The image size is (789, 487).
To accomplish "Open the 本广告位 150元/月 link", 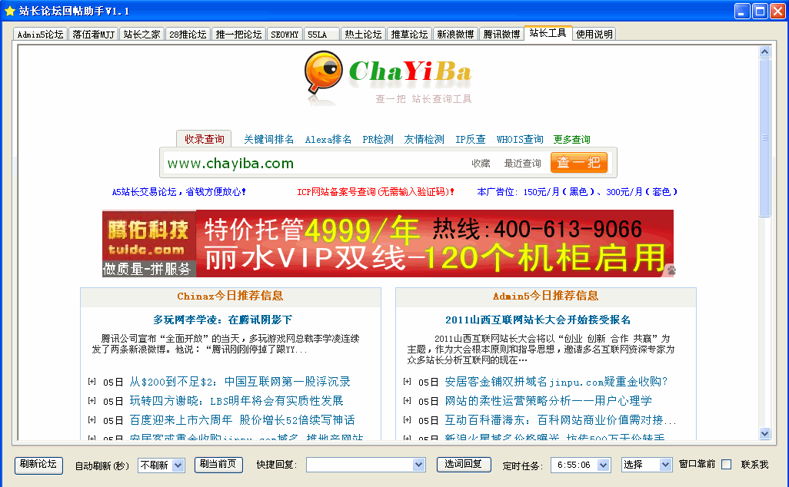I will (578, 192).
